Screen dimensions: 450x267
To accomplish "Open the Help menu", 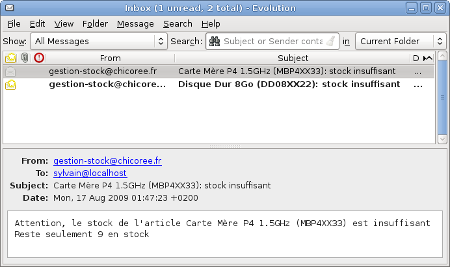I will 211,24.
